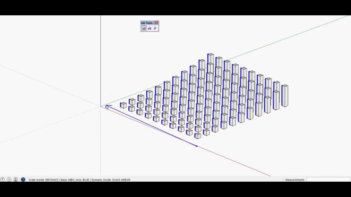The height and width of the screenshot is (197, 351).
Task: Open the blue help icon in status bar
Action: pyautogui.click(x=23, y=179)
